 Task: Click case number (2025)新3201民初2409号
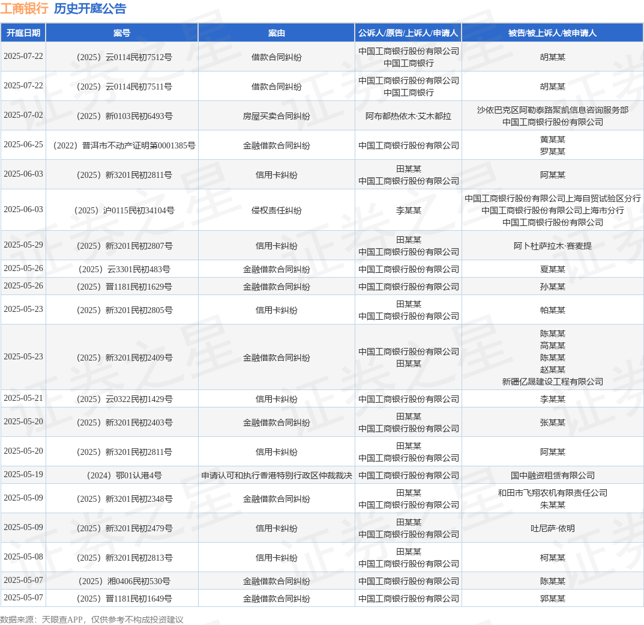[122, 358]
